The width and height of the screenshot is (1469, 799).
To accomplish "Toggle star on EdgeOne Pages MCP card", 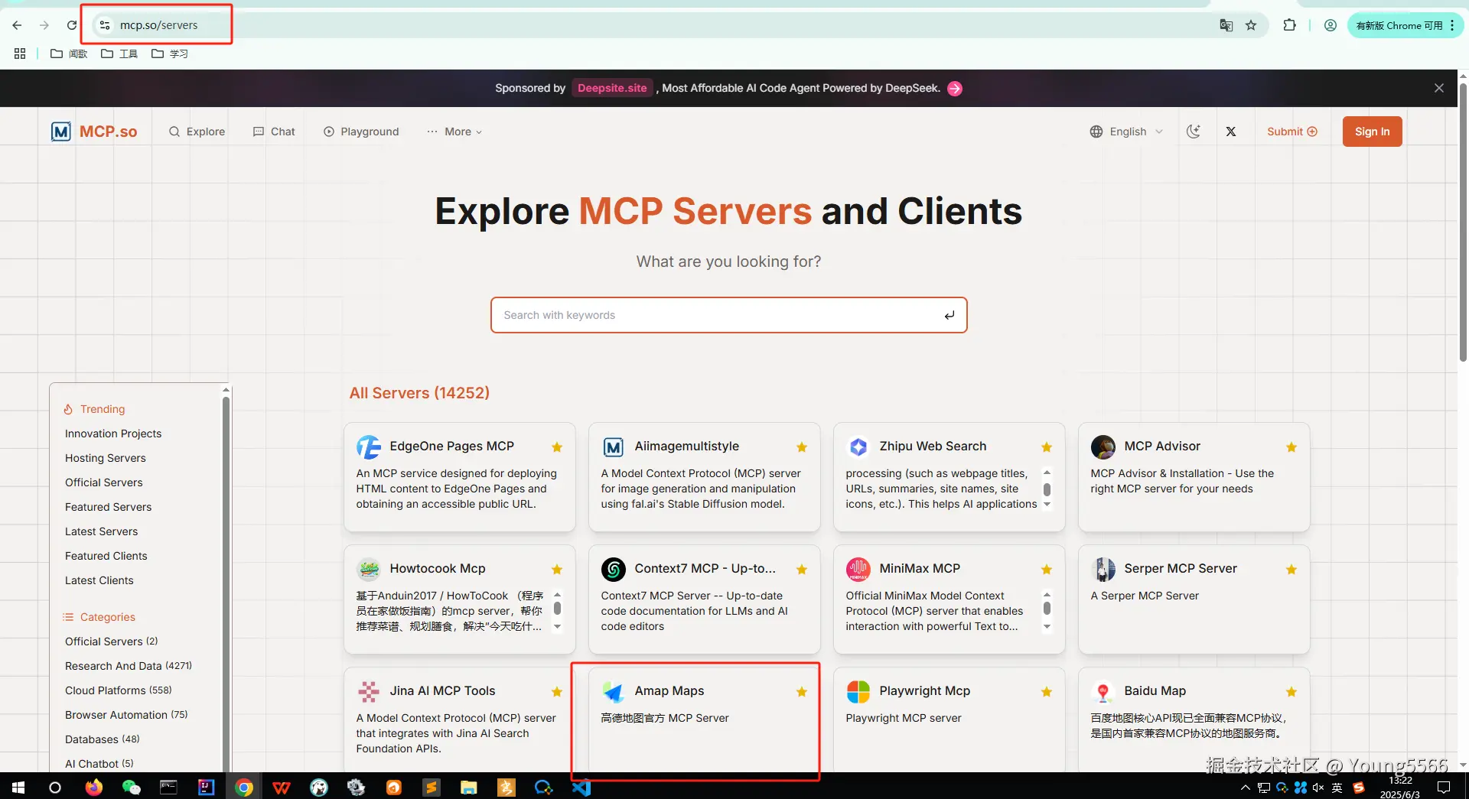I will 557,447.
